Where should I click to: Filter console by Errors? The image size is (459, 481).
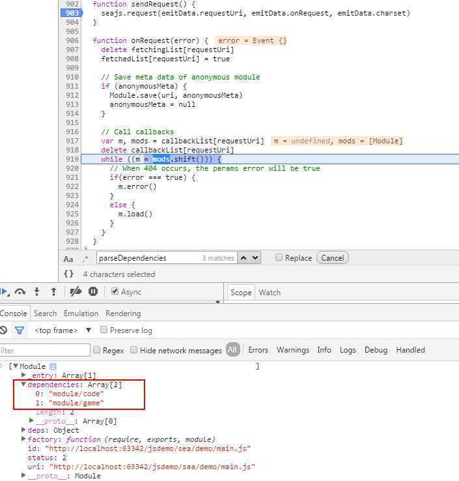click(x=258, y=350)
